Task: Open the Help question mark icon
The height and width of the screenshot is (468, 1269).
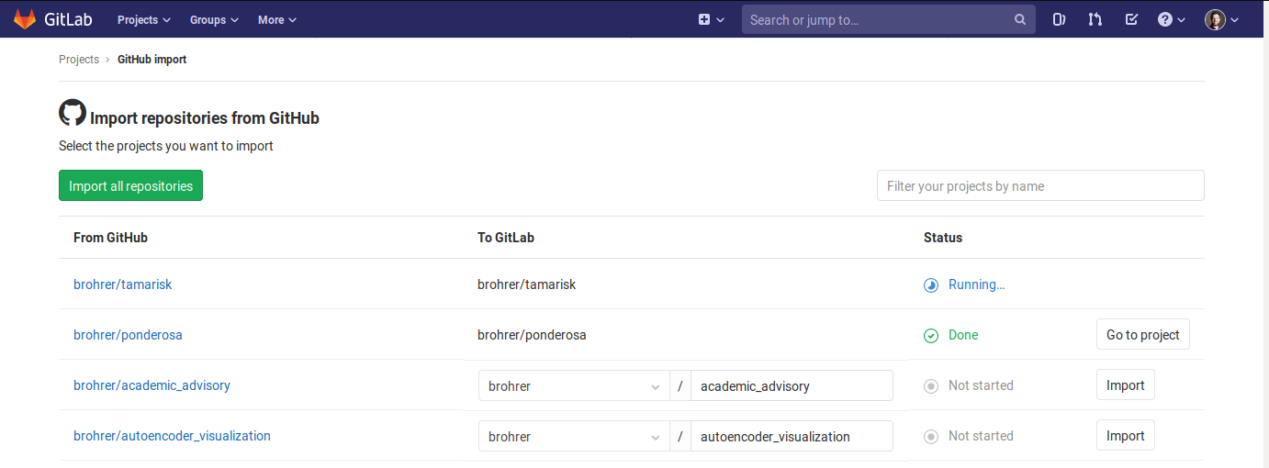Action: [x=1165, y=19]
